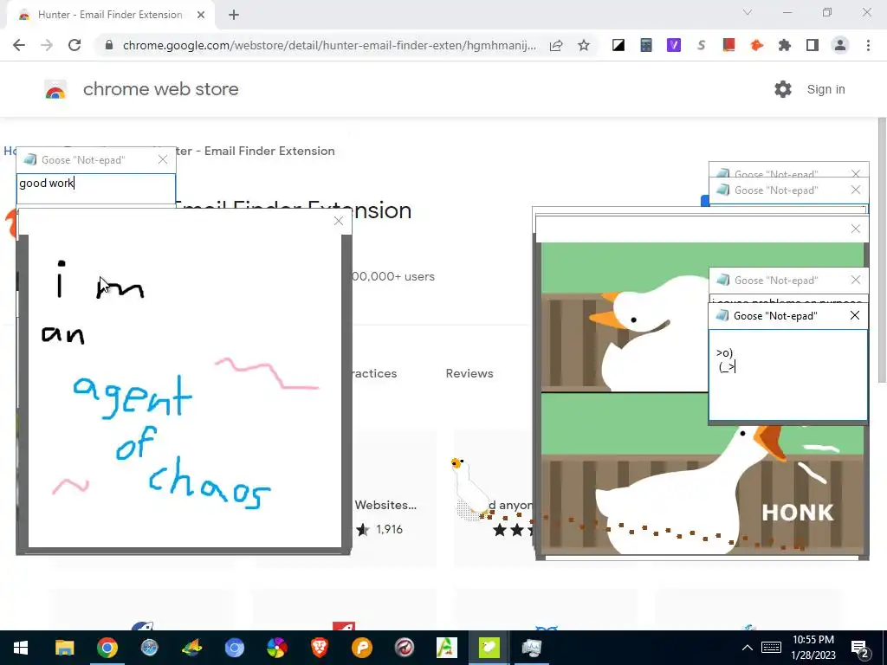Open File Explorer from the taskbar
887x665 pixels.
(64, 648)
